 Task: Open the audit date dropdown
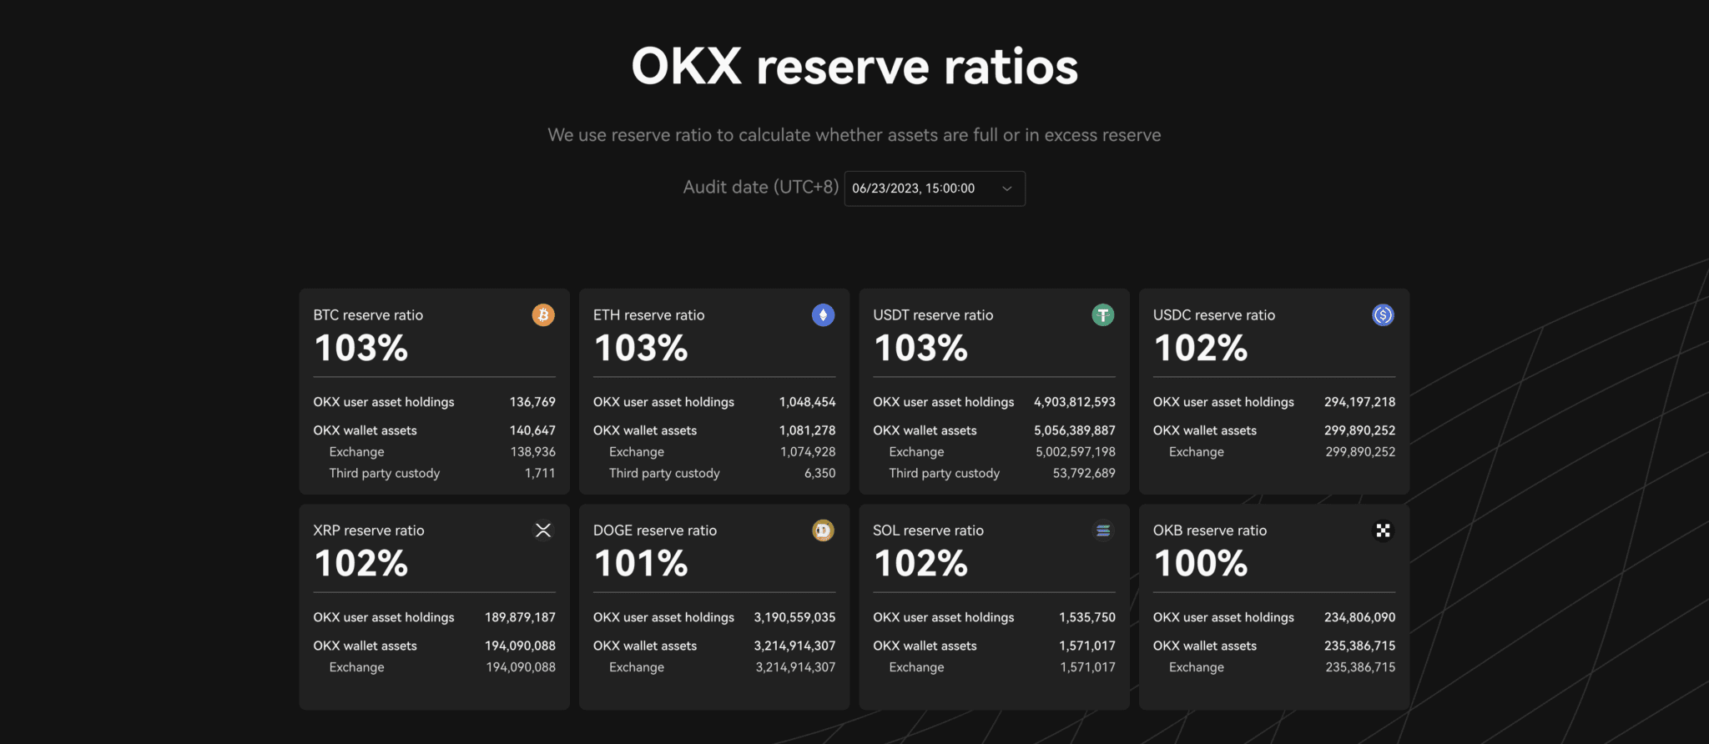(x=934, y=189)
